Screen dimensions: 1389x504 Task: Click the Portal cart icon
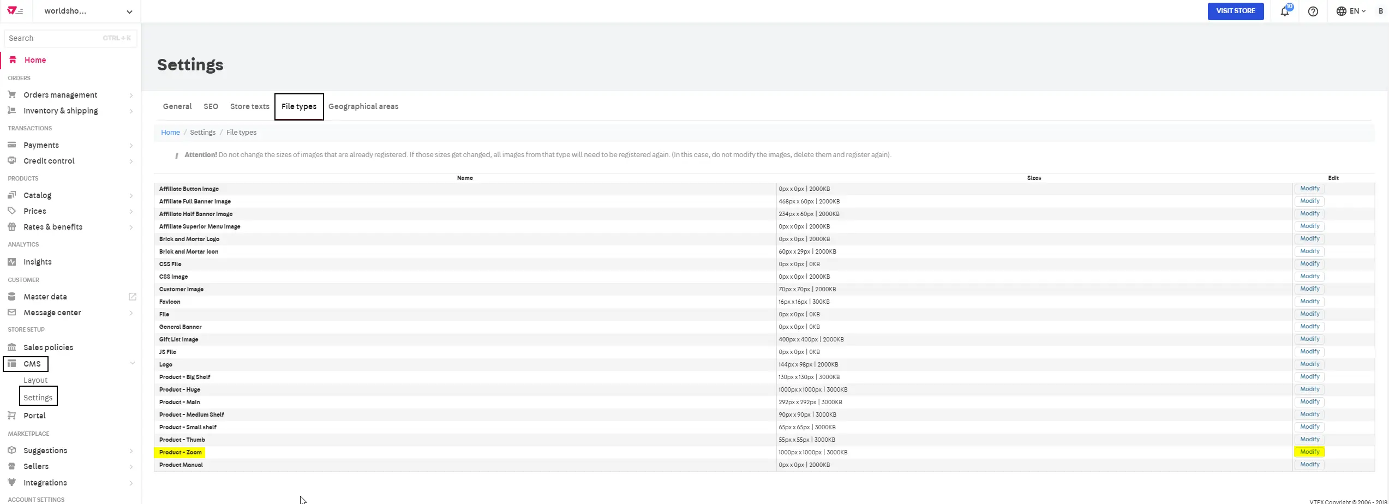coord(12,416)
